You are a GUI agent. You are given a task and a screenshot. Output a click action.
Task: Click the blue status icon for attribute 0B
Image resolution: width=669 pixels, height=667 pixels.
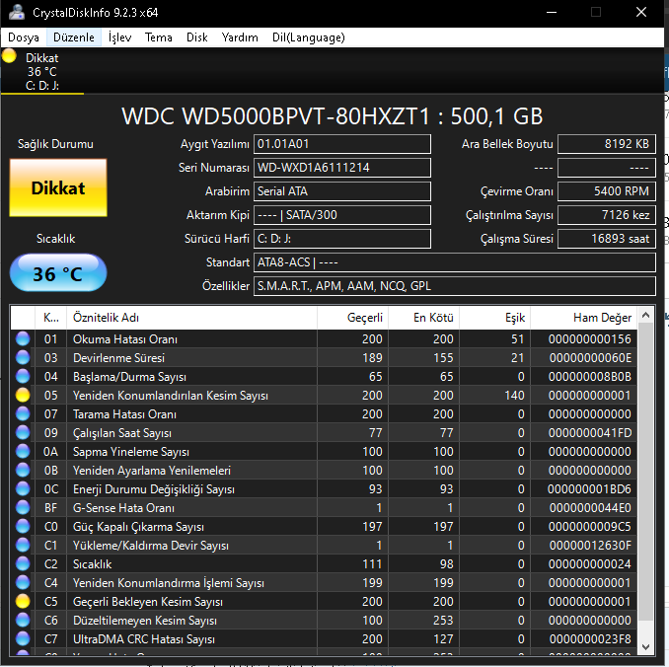pos(23,471)
